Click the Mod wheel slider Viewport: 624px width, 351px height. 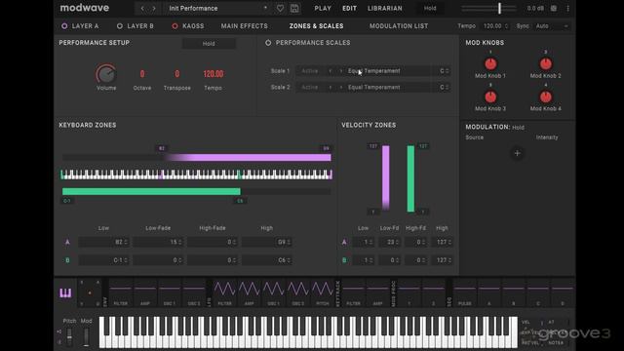pyautogui.click(x=86, y=336)
